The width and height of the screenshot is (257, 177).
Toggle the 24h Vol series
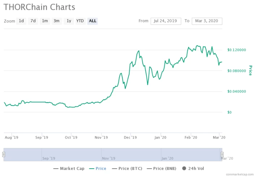[193, 168]
